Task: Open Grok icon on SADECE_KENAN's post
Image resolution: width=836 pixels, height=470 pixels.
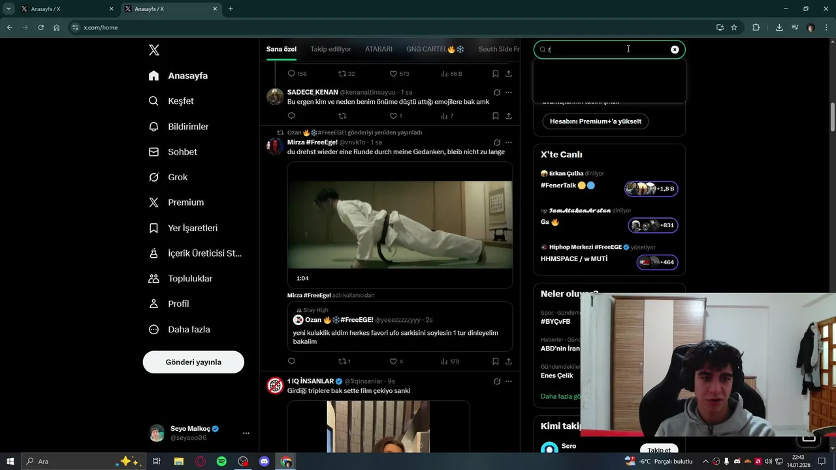Action: point(497,92)
